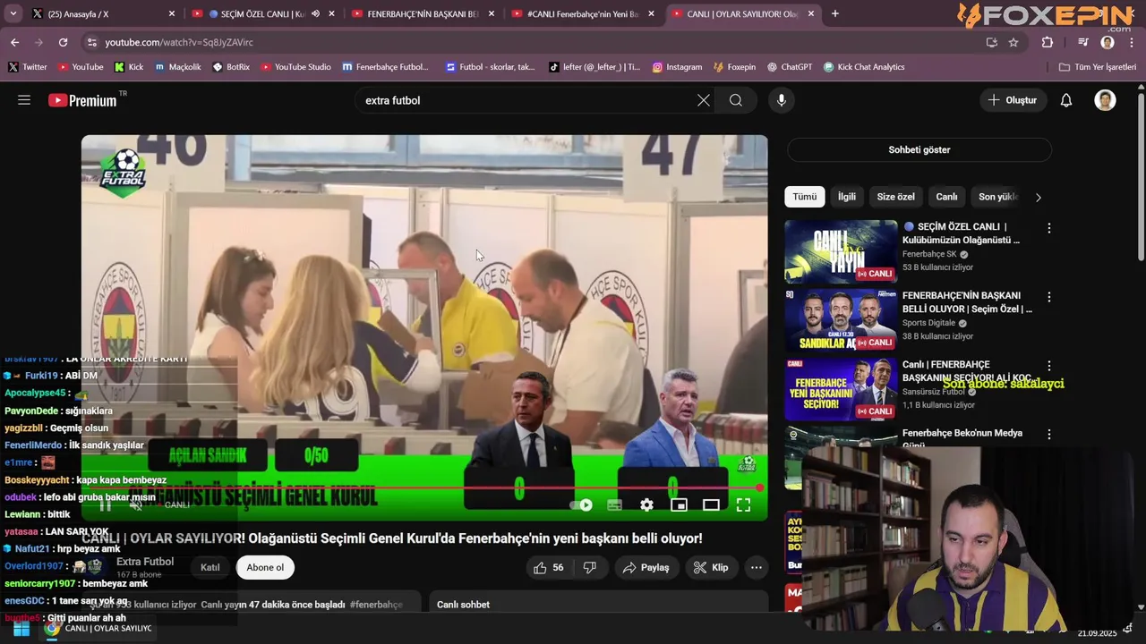Start voice search with microphone
Image resolution: width=1146 pixels, height=644 pixels.
click(782, 100)
